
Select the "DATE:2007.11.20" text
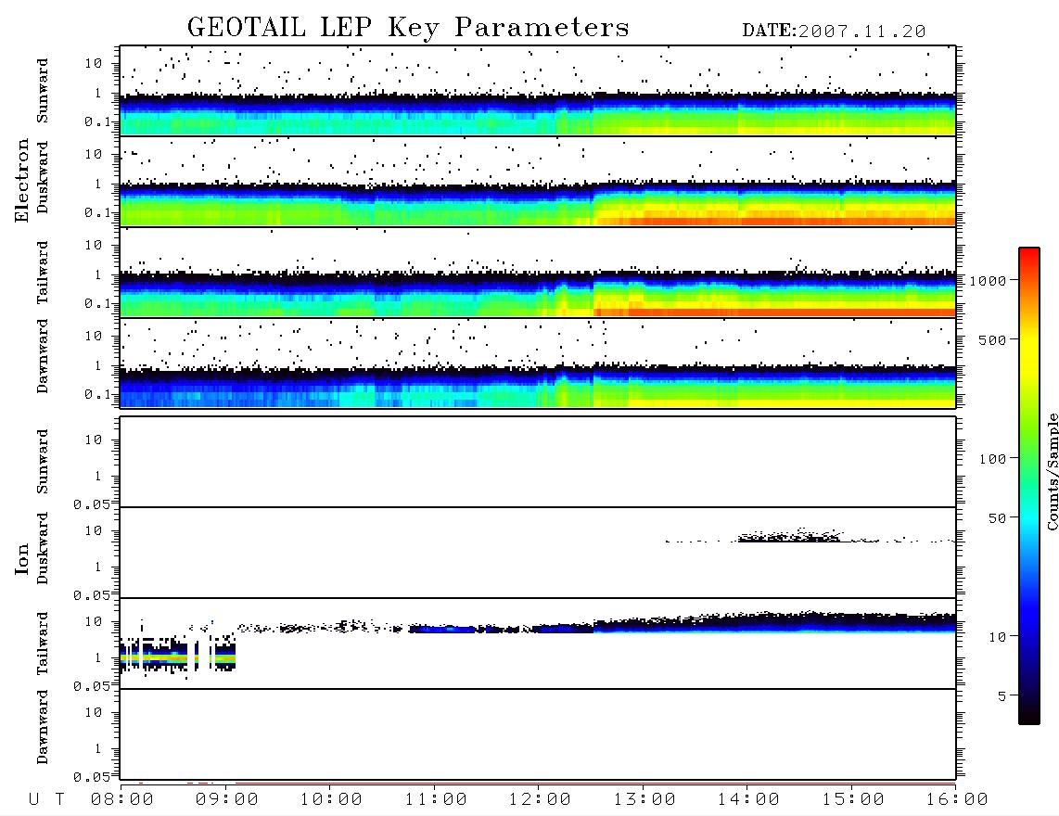(x=834, y=32)
